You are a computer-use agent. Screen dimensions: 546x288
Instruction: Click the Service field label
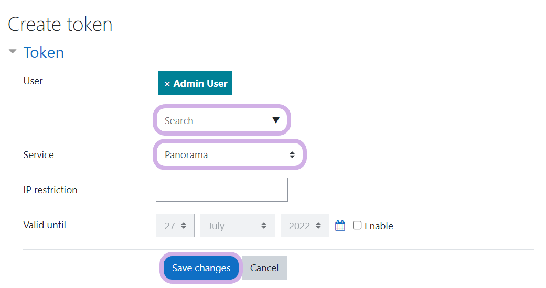point(38,155)
